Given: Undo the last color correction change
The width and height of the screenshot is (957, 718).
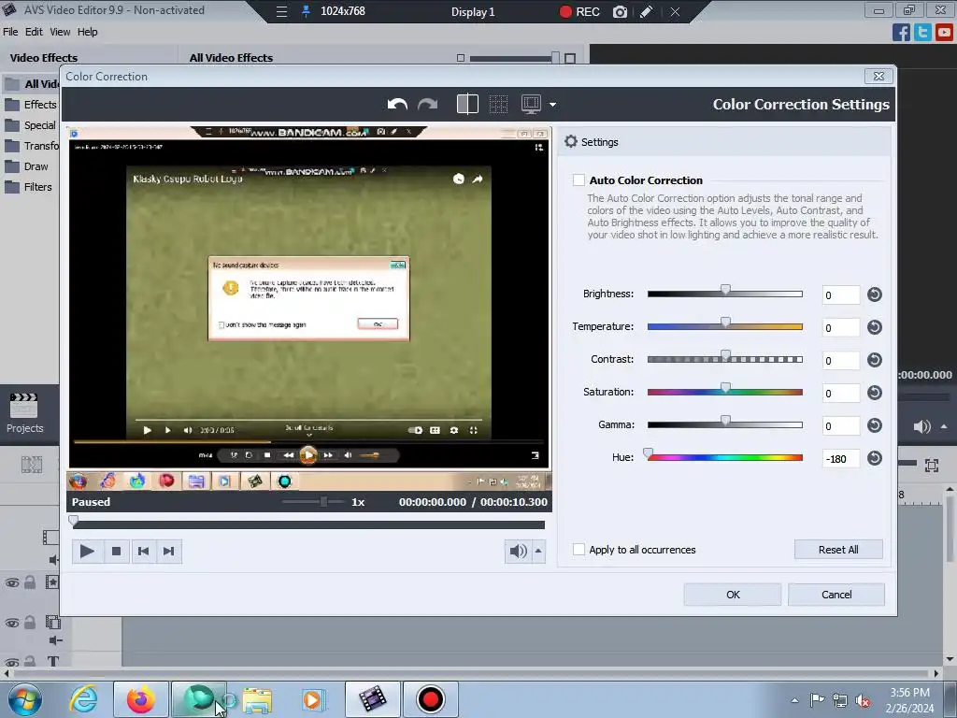Looking at the screenshot, I should 397,105.
